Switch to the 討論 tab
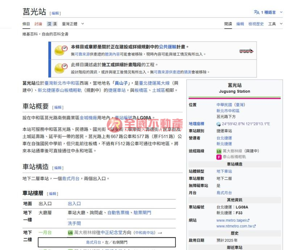 point(38,24)
